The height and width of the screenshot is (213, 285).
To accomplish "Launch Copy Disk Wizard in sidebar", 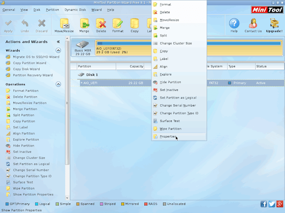I will [26, 69].
